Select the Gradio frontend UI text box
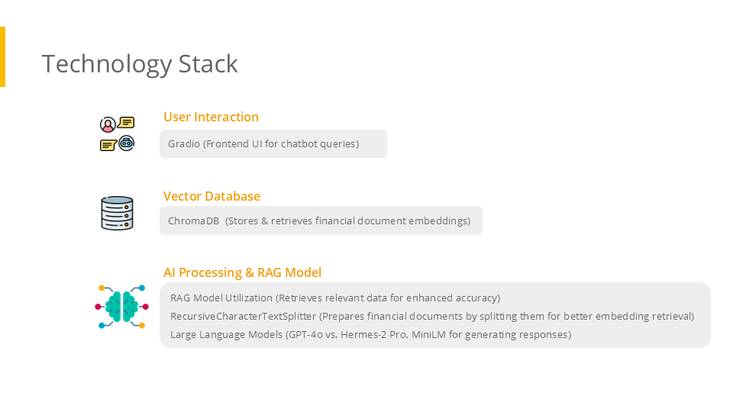 coord(273,143)
